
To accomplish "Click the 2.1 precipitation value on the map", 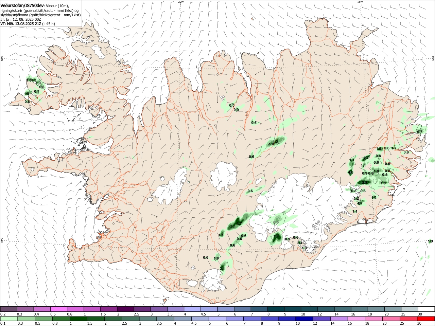I will [222, 269].
